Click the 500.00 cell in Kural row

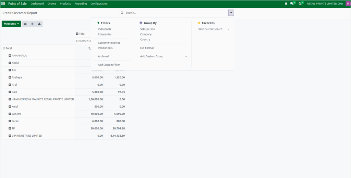(89, 107)
